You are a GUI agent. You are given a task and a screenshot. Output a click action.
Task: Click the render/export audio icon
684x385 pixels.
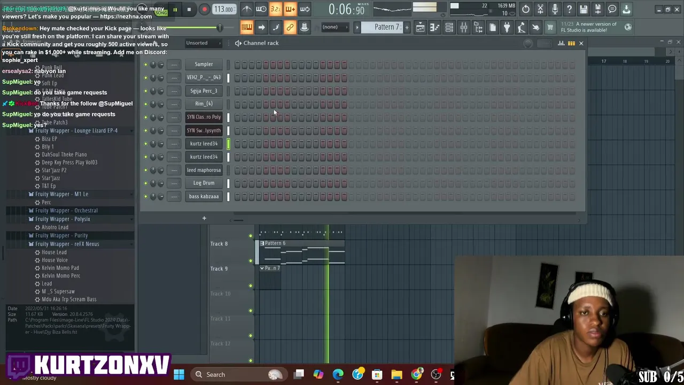coord(598,9)
